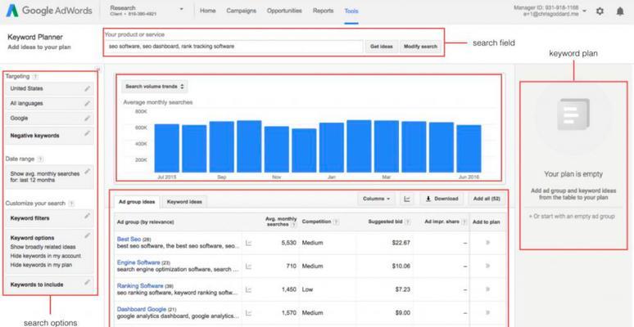
Task: Open the Ranking Software ad group link
Action: [140, 286]
